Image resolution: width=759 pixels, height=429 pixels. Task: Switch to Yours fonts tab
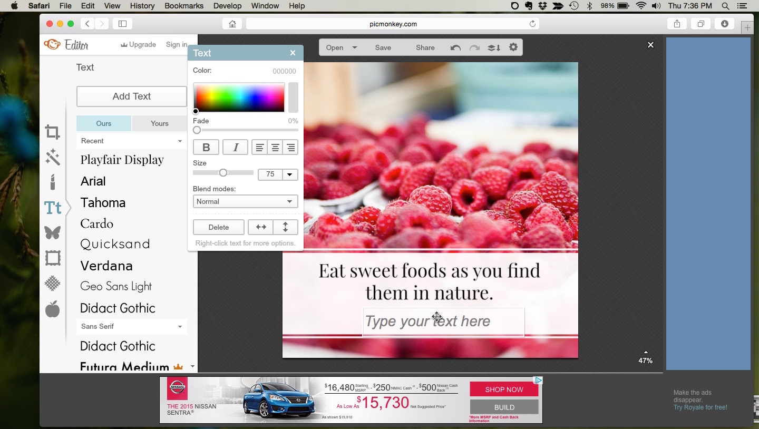[x=160, y=123]
